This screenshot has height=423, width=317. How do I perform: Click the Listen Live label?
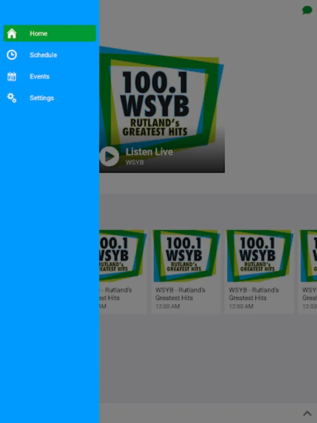[x=149, y=152]
